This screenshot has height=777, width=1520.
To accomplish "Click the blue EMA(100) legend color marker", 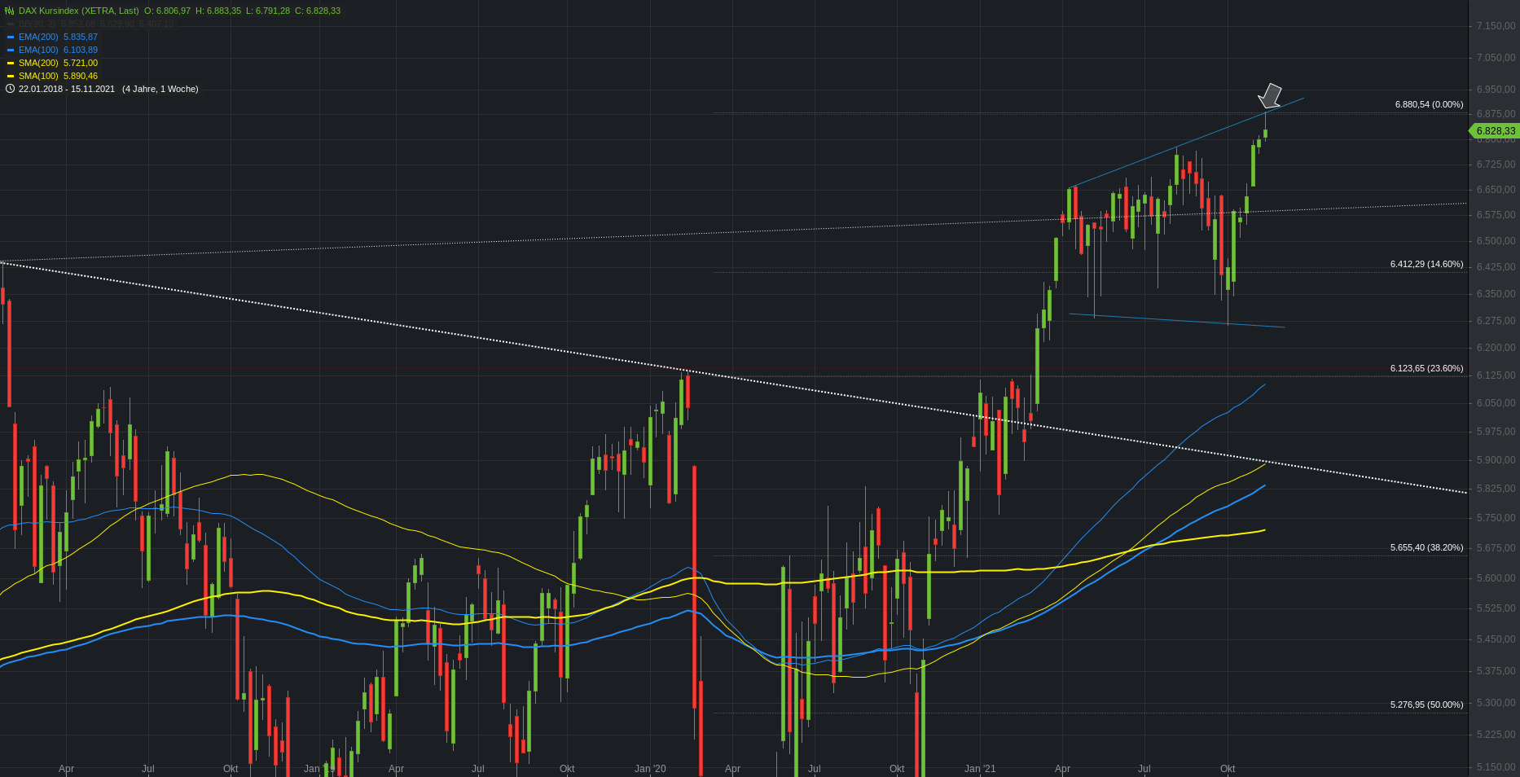I will click(x=11, y=50).
